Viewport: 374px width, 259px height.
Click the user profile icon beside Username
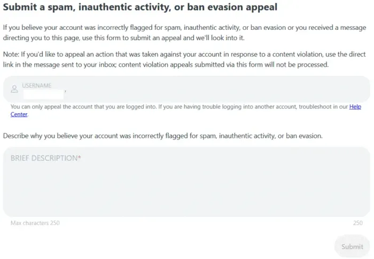coord(14,89)
